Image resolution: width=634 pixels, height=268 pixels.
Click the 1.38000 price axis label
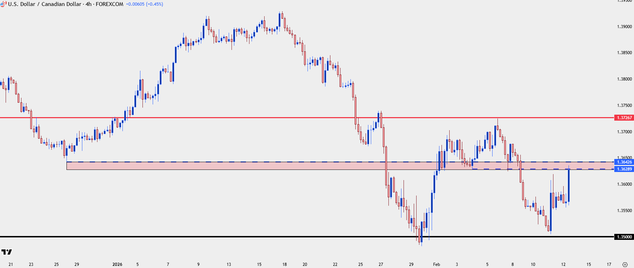pos(625,79)
